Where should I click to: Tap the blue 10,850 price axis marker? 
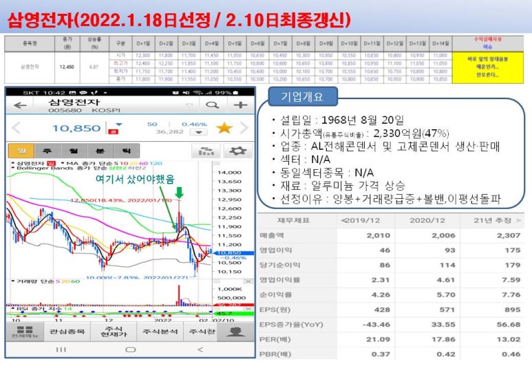click(233, 253)
